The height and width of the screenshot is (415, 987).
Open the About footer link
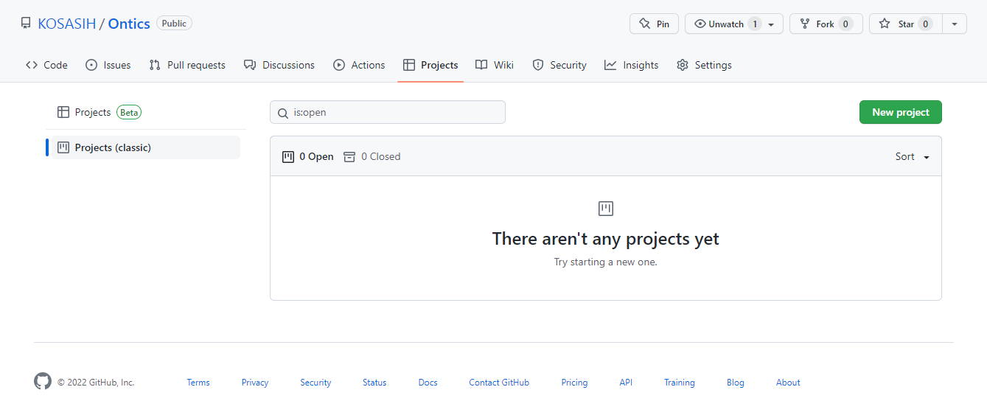tap(788, 383)
